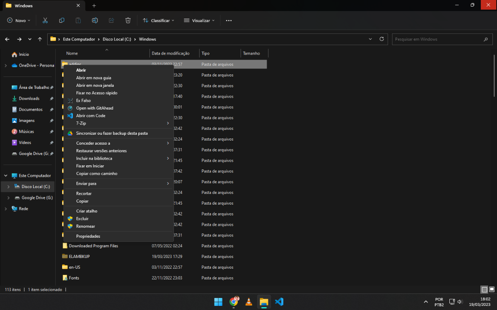Launch Visual Studio Code from taskbar
The height and width of the screenshot is (310, 497).
click(x=279, y=302)
